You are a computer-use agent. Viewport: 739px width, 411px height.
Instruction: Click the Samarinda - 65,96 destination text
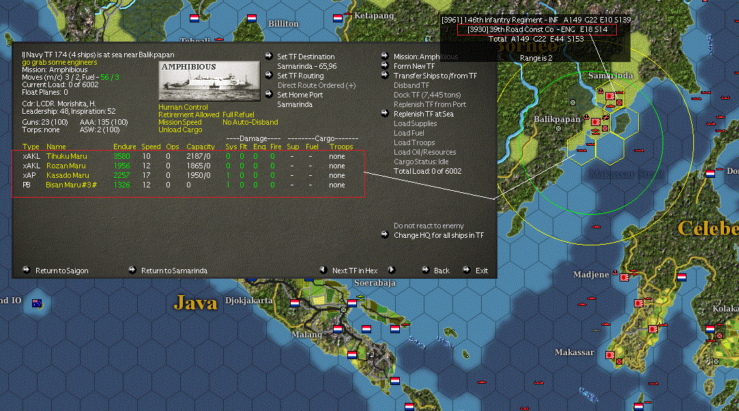coord(307,66)
